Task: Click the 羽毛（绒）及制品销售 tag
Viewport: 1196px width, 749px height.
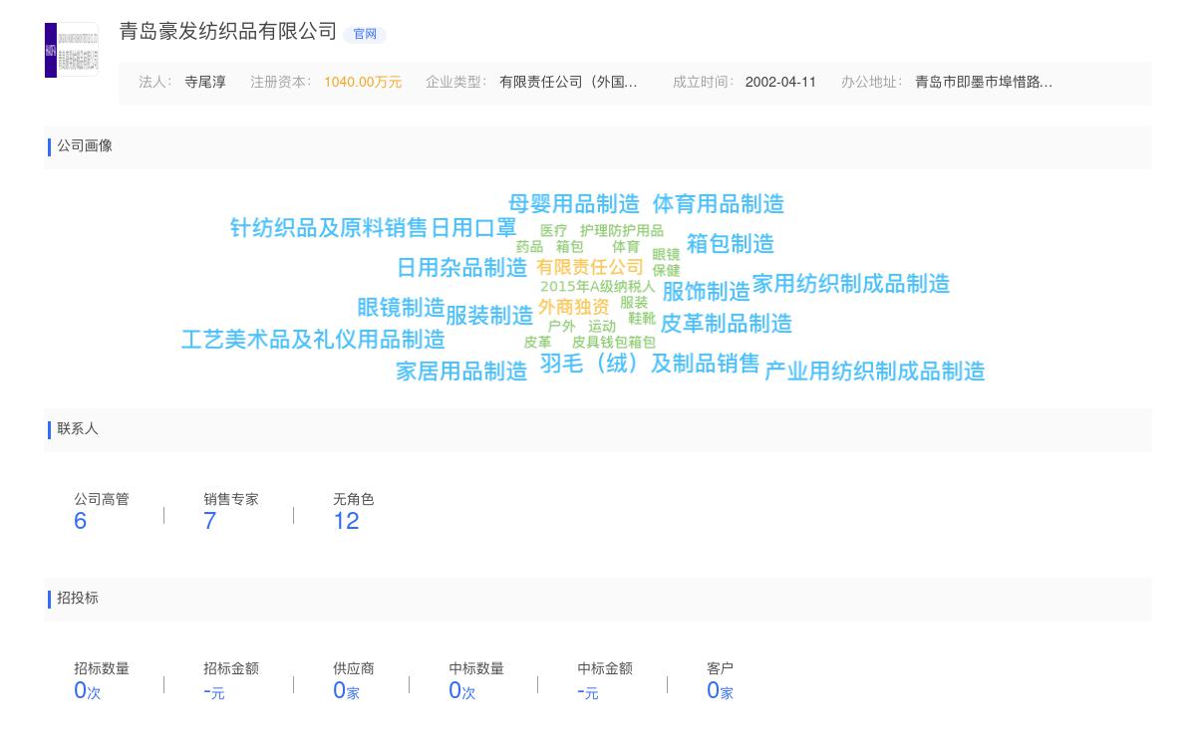Action: 650,364
